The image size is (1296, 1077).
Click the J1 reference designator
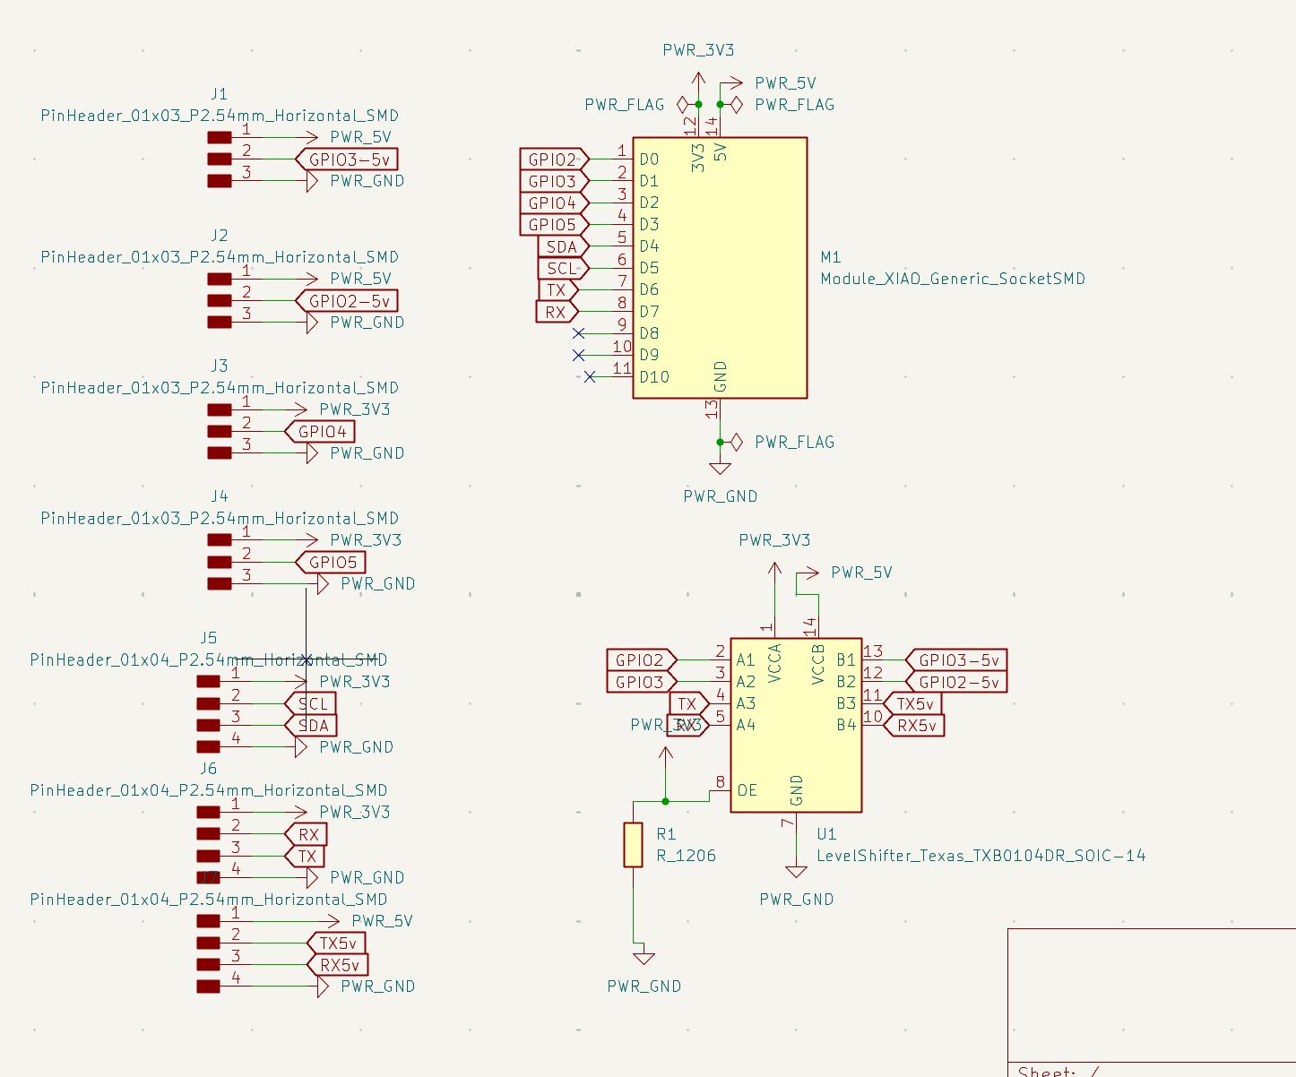click(x=220, y=94)
